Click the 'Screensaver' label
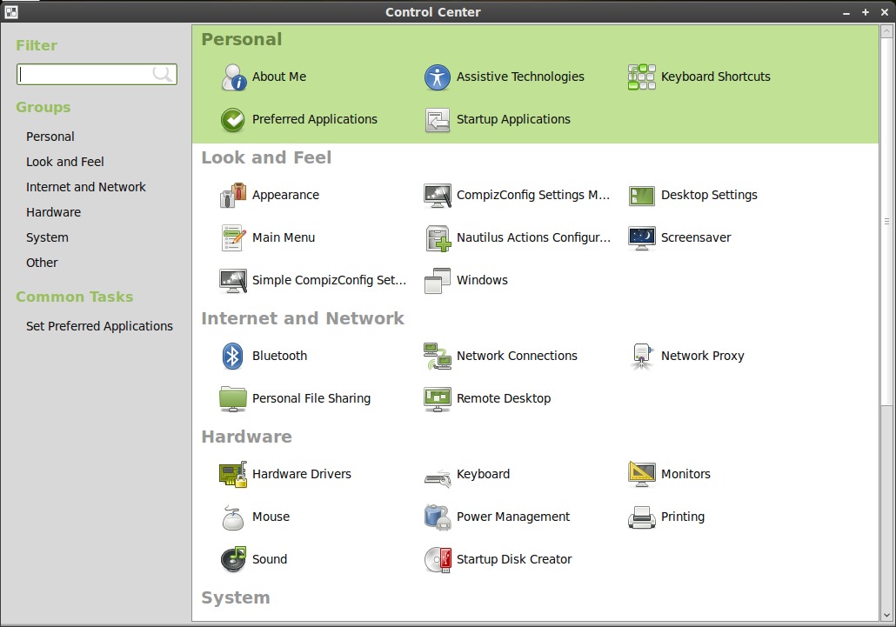The height and width of the screenshot is (627, 896). 696,237
